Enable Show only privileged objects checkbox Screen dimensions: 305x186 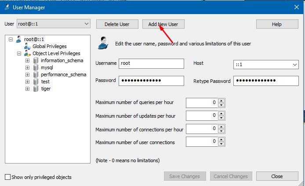pos(7,177)
